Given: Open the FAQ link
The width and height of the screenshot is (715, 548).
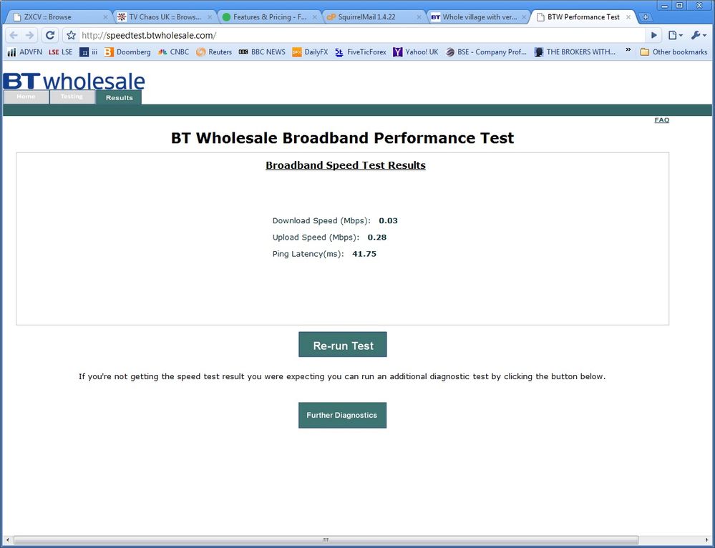Looking at the screenshot, I should 661,120.
